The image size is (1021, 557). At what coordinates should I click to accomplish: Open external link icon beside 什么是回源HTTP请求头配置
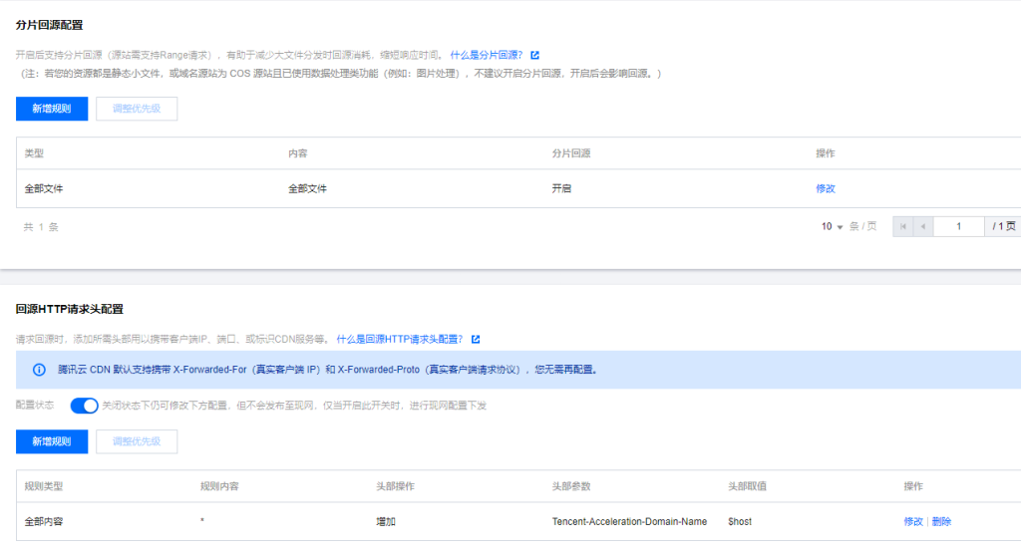(476, 340)
